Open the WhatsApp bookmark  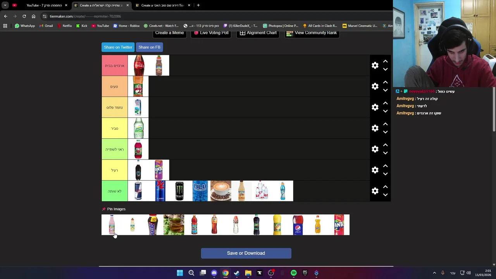25,26
